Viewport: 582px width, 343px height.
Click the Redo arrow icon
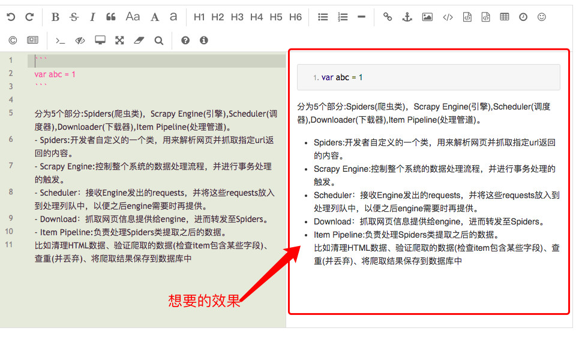29,17
